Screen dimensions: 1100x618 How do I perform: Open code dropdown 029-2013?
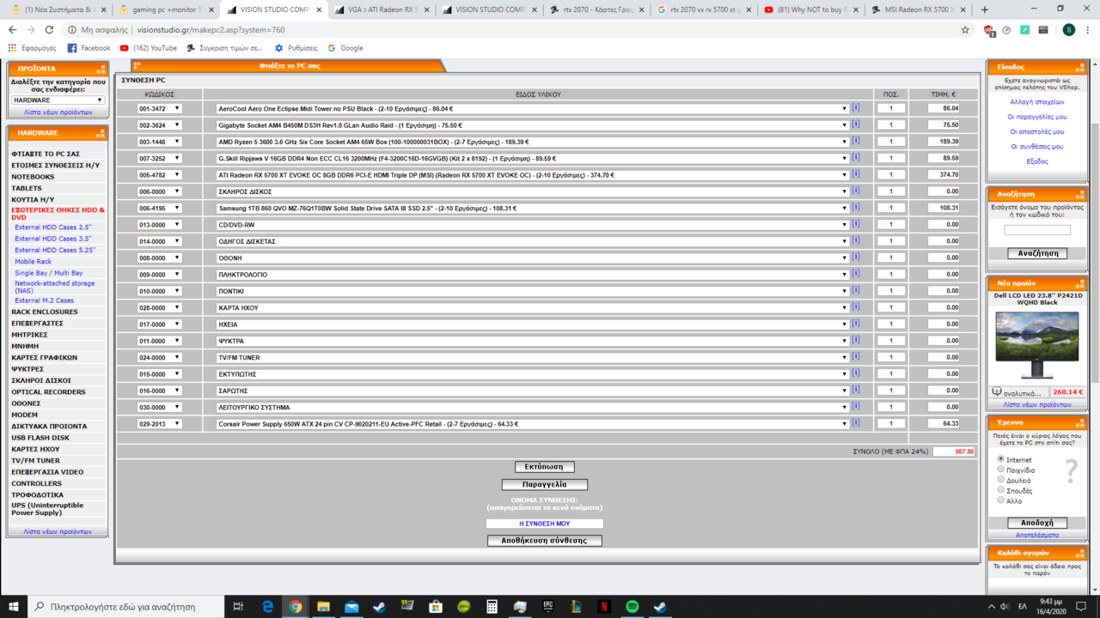point(159,424)
